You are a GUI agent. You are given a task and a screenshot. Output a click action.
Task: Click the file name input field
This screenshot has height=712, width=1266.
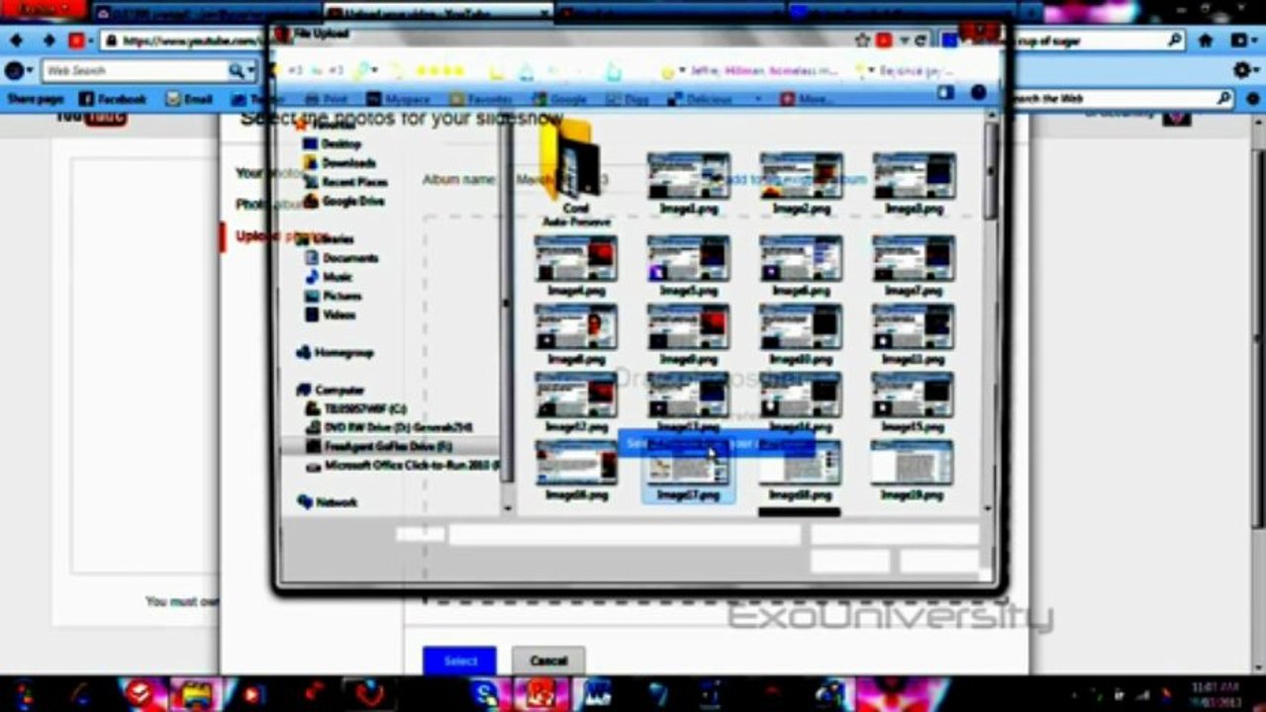coord(624,535)
